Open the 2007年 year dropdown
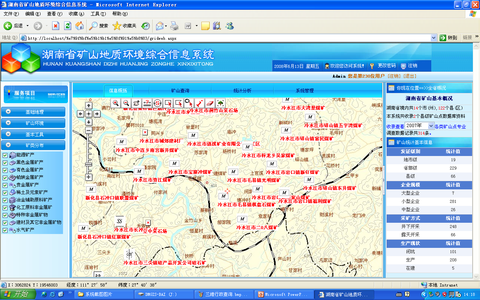The width and height of the screenshot is (480, 300). [x=431, y=126]
